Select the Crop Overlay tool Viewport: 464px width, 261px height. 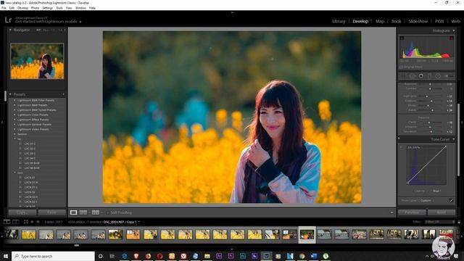point(404,76)
